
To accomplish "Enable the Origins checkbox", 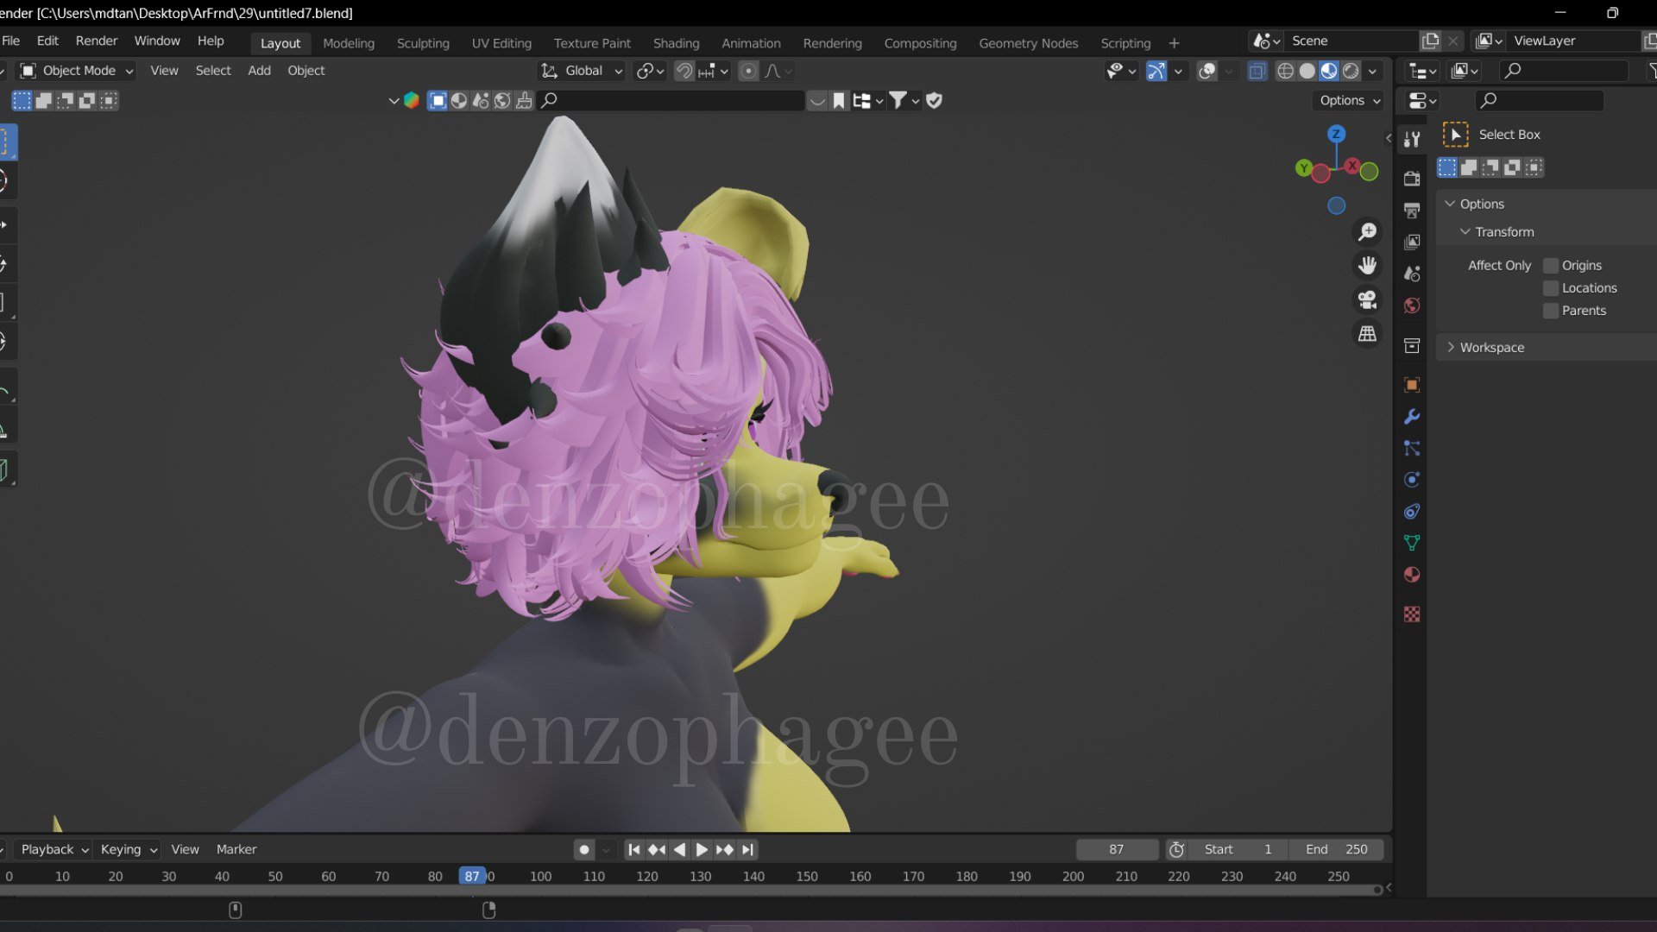I will click(1551, 266).
